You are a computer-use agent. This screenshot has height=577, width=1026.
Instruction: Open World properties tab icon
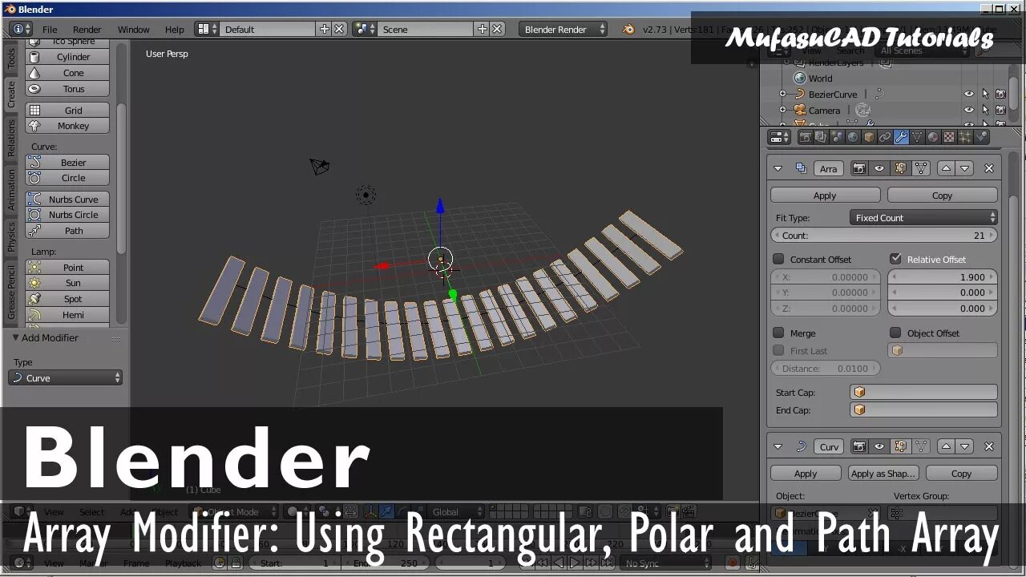(853, 137)
